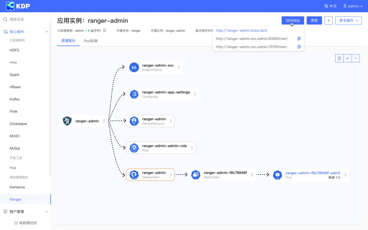Viewport: 368px width, 230px height.
Task: Click the ServiceAccount node icon
Action: [134, 121]
